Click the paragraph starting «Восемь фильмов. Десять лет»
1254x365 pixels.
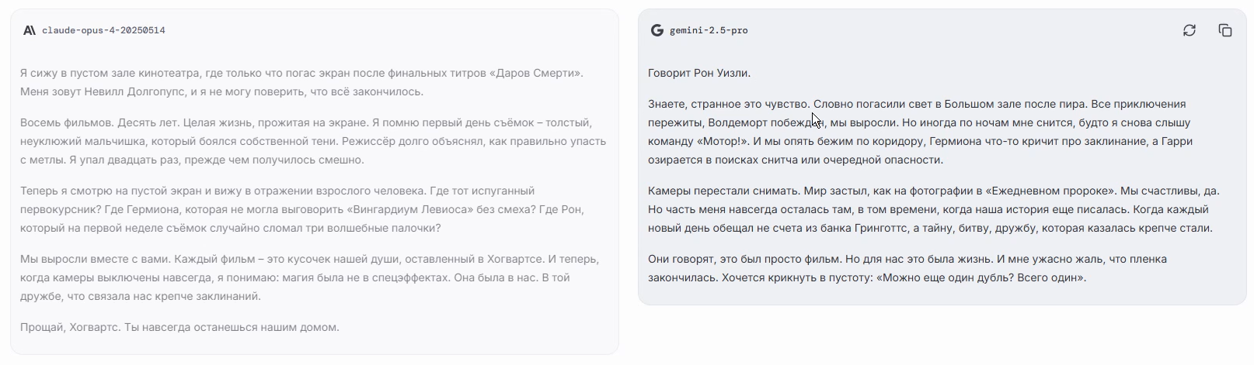pos(312,141)
